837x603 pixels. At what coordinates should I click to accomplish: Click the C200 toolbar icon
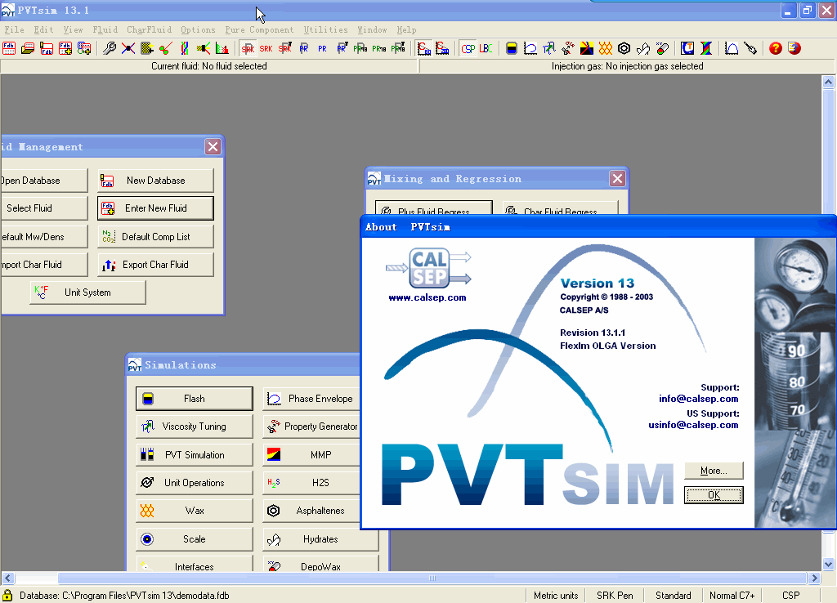pyautogui.click(x=442, y=48)
